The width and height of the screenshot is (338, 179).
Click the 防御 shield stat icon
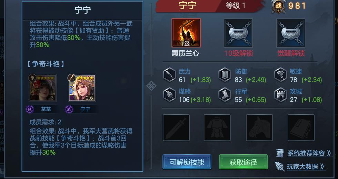click(225, 75)
